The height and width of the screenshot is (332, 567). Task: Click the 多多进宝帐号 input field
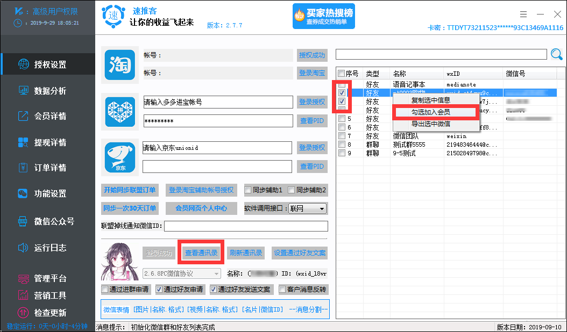218,102
